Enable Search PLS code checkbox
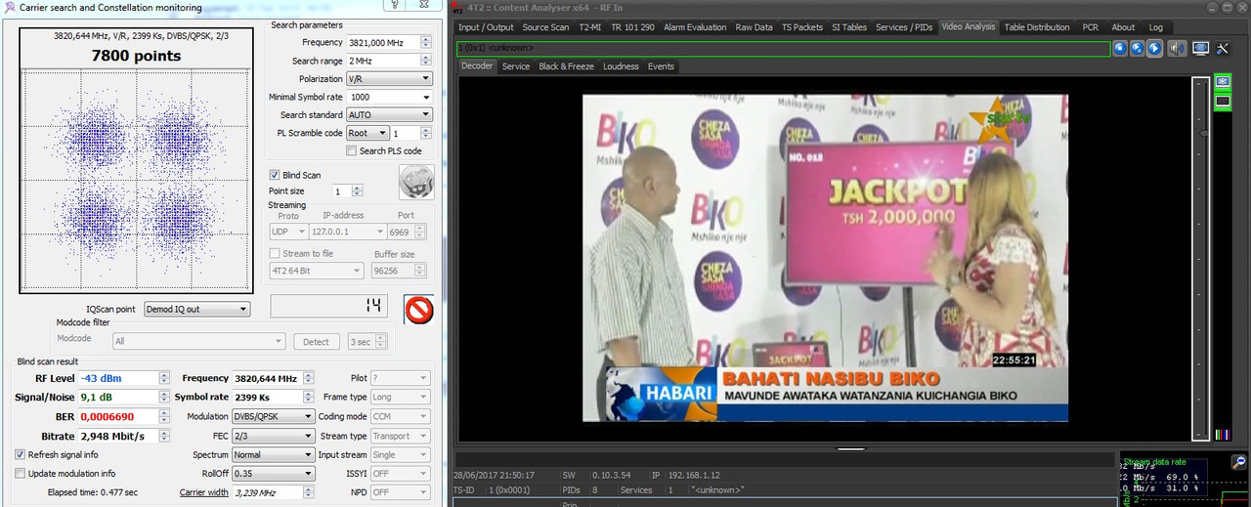Screen dimensions: 1251x507 coord(351,151)
